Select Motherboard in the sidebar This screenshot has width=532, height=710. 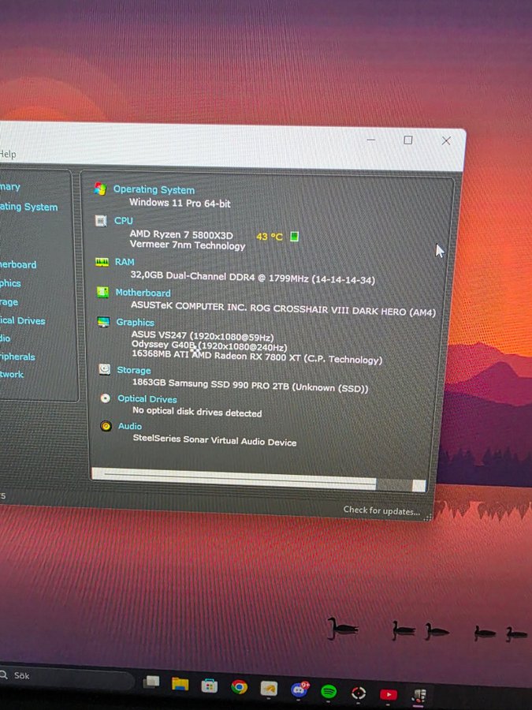click(18, 264)
